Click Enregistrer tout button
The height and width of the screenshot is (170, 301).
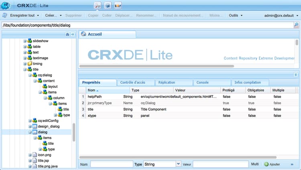22,15
